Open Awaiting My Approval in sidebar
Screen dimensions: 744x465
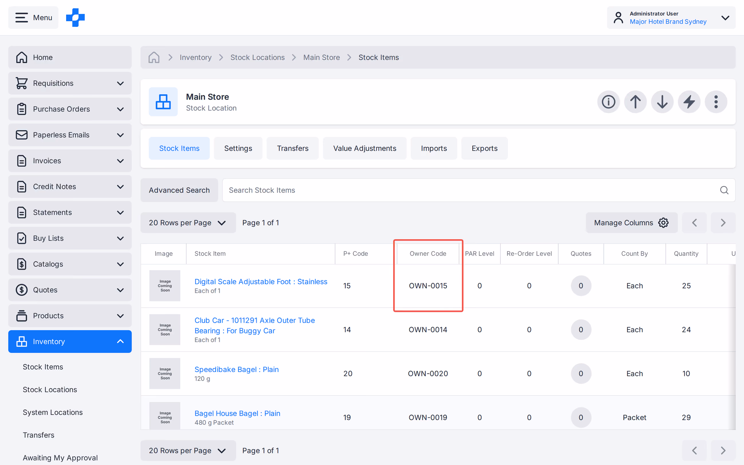click(x=60, y=458)
